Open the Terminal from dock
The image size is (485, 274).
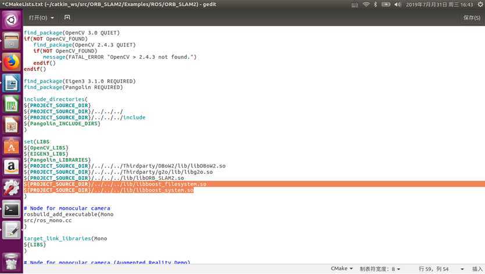coord(12,209)
